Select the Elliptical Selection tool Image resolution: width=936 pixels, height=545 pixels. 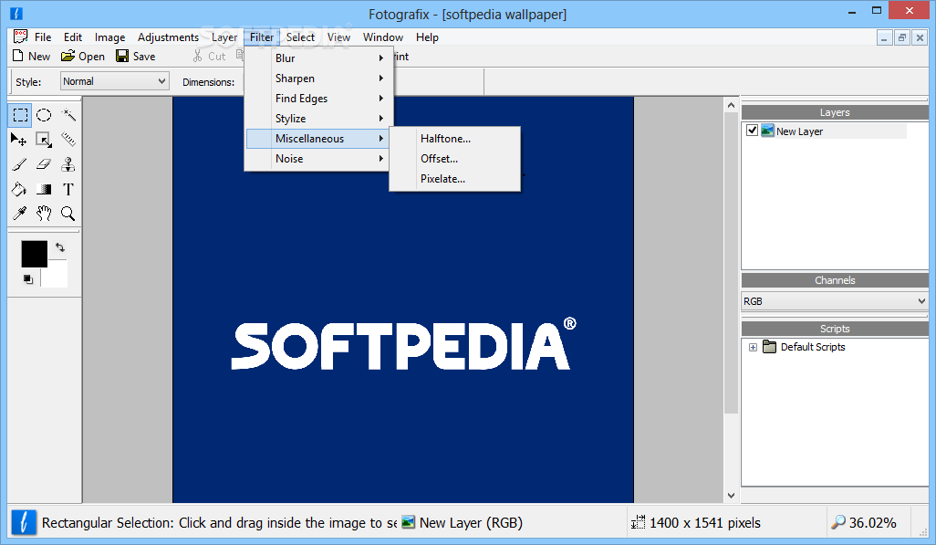click(x=44, y=115)
